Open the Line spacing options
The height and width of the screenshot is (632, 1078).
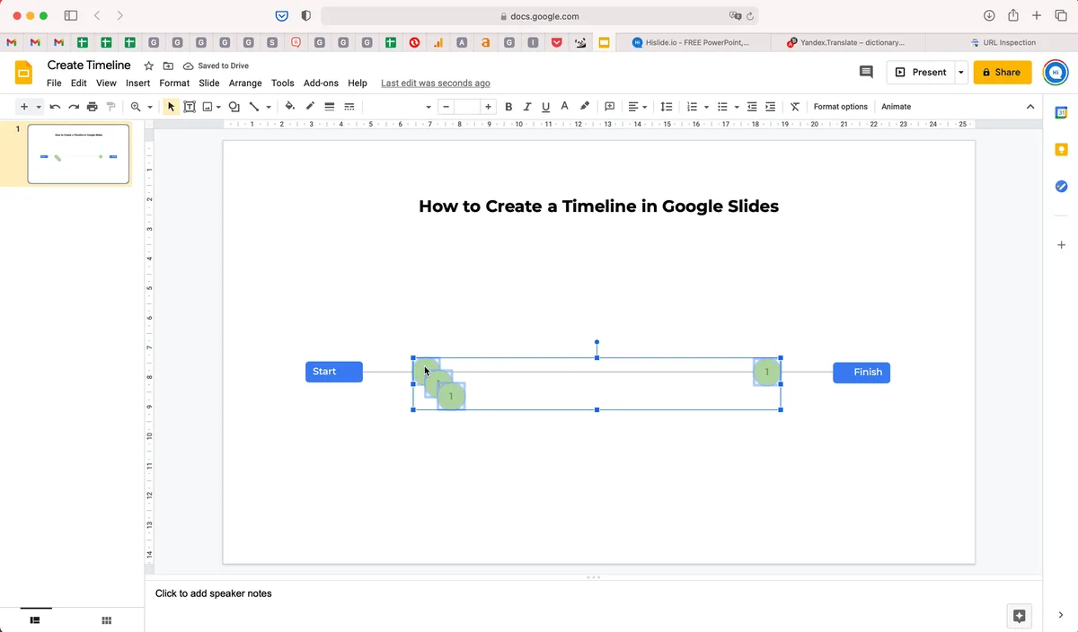tap(667, 107)
